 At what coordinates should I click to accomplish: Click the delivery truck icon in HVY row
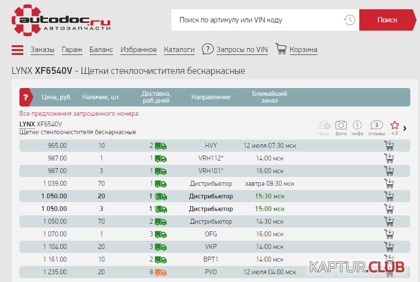(x=161, y=146)
